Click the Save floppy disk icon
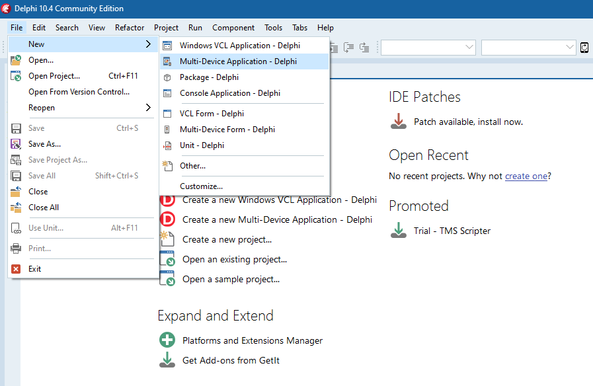The width and height of the screenshot is (593, 386). (x=15, y=128)
